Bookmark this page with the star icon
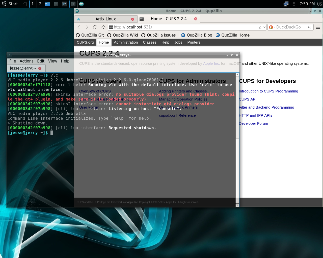Image resolution: width=323 pixels, height=258 pixels. 260,27
